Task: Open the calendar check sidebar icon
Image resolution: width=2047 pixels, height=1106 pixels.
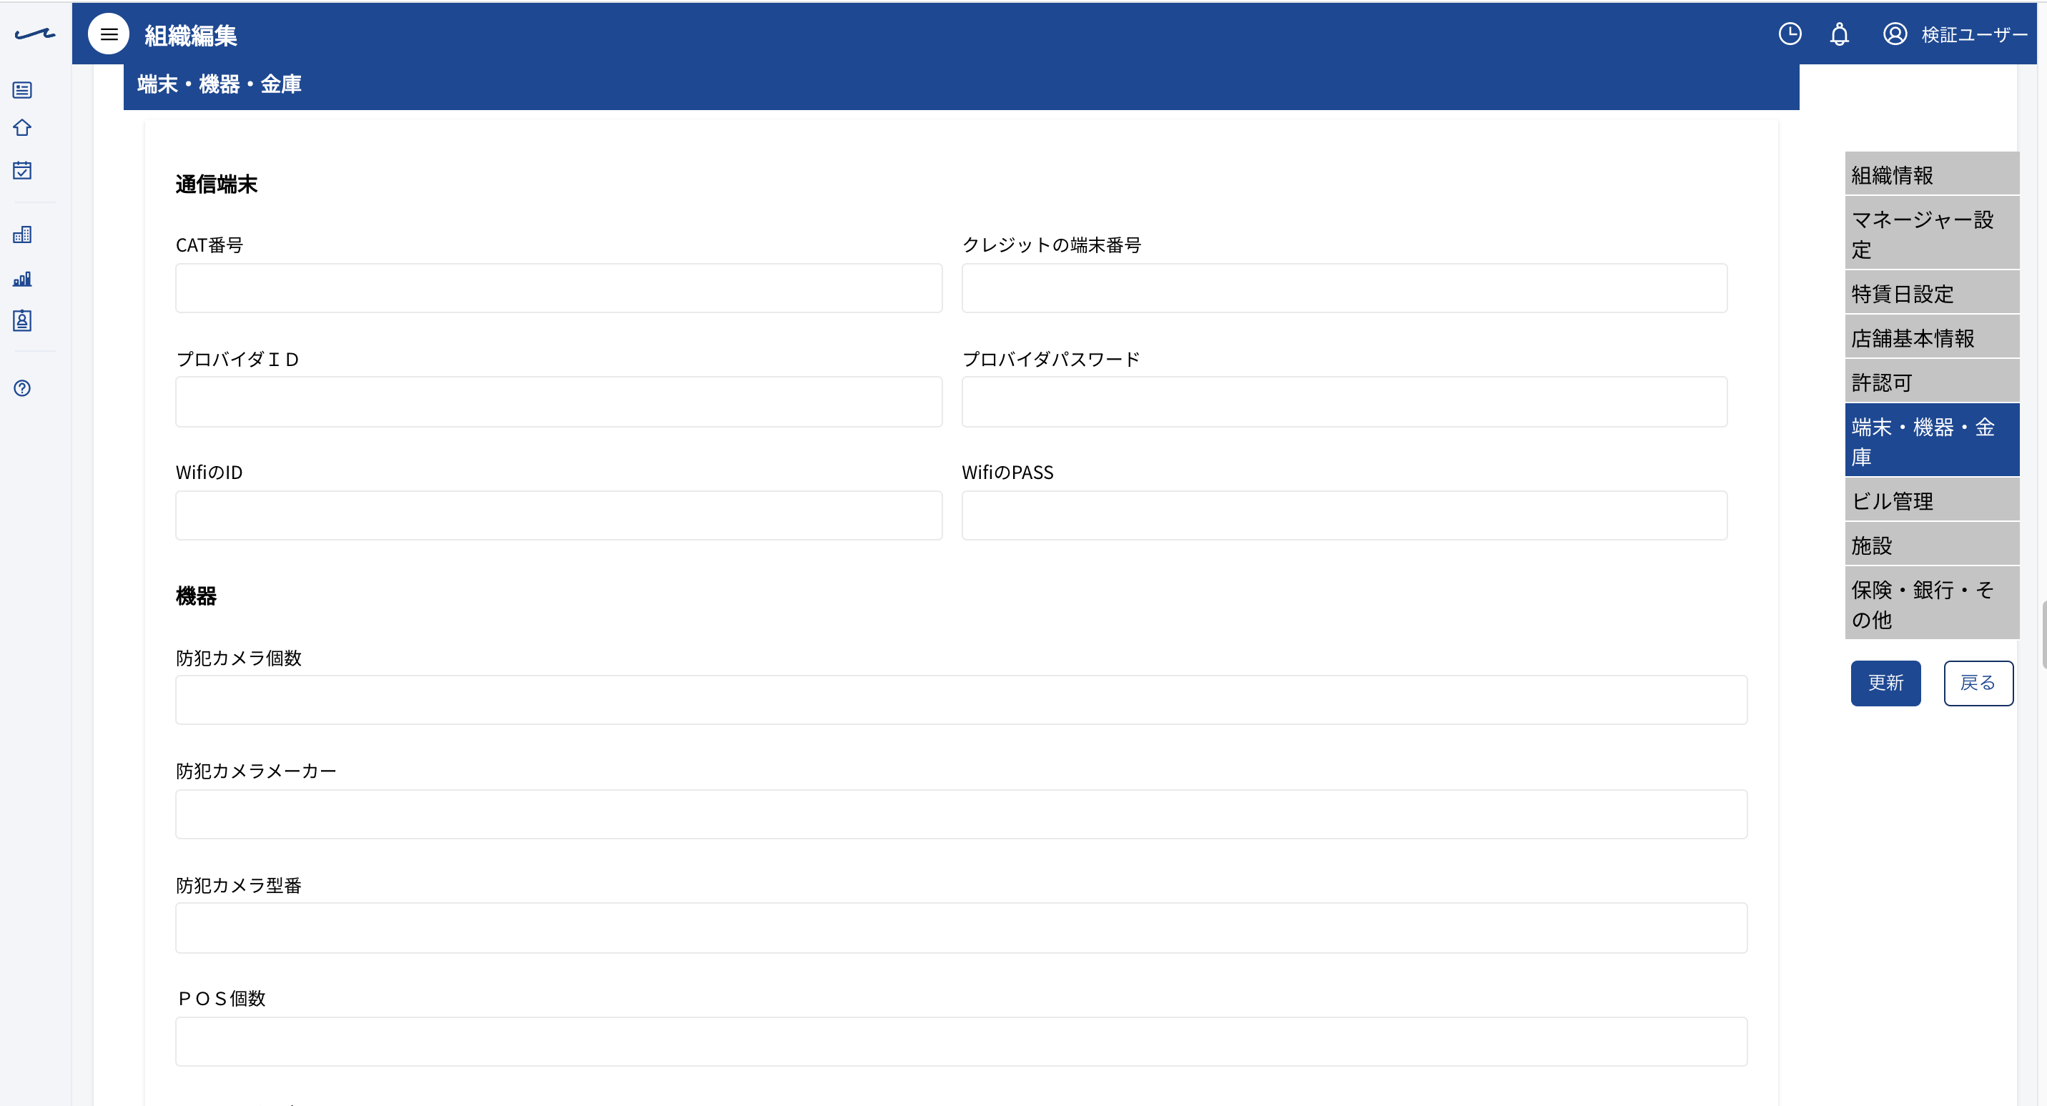Action: point(22,170)
